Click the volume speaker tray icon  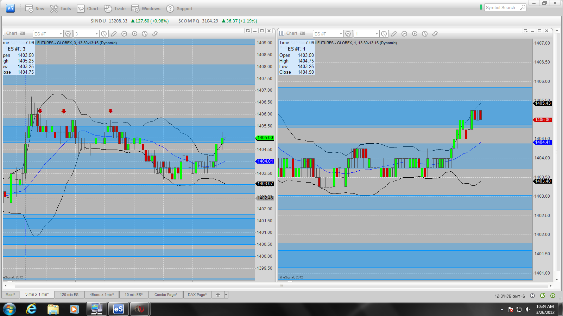[x=527, y=309]
